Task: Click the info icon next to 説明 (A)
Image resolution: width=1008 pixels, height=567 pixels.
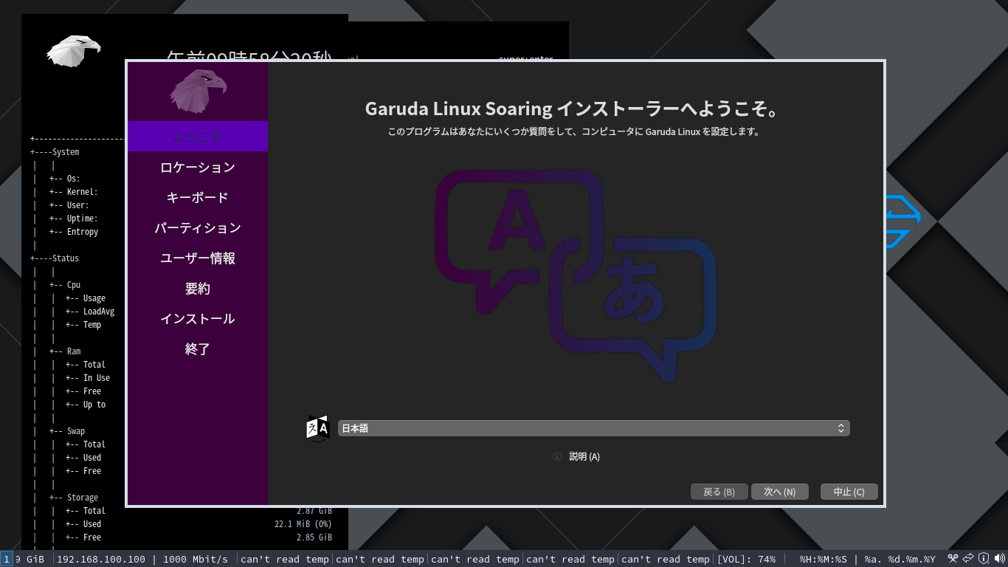Action: [557, 457]
